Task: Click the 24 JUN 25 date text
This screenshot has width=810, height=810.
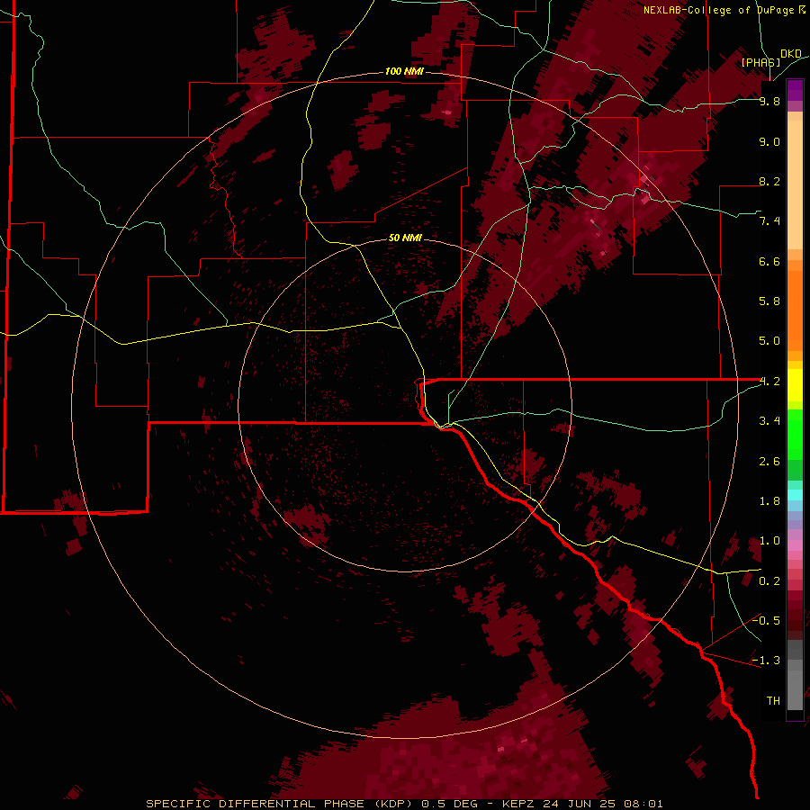Action: point(579,804)
